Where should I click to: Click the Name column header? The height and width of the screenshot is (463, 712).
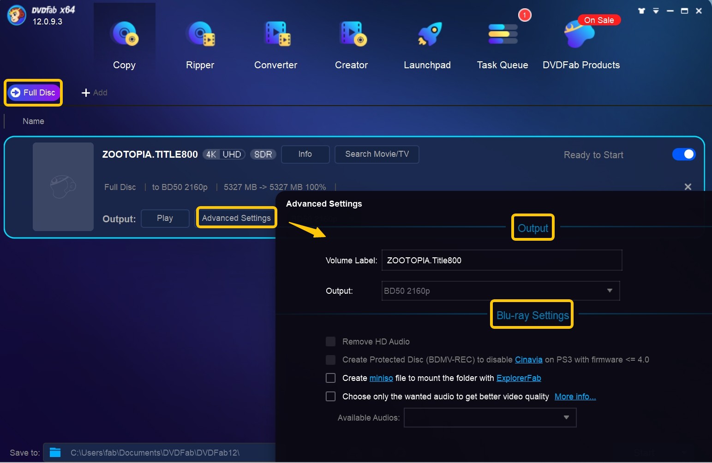[33, 121]
